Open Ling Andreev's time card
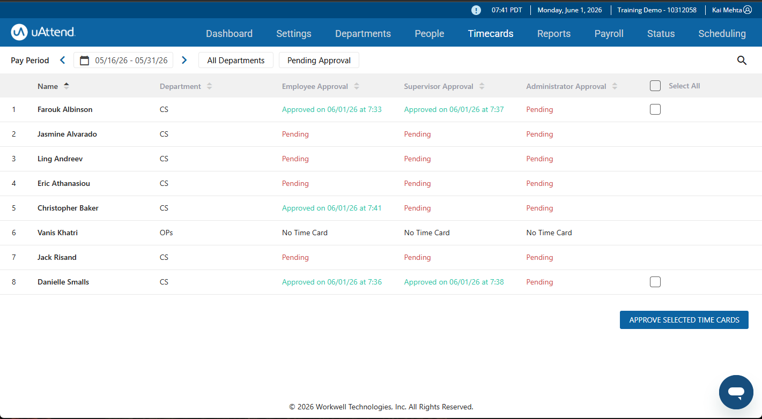Screen dimensions: 762x419 [x=60, y=159]
